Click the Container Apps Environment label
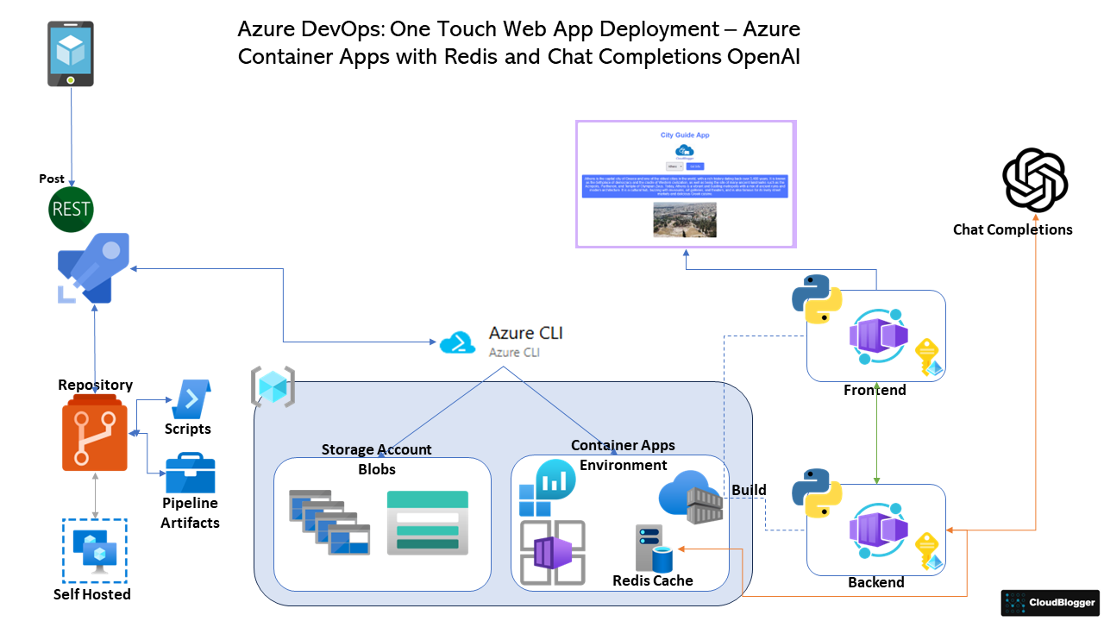Image resolution: width=1104 pixels, height=621 pixels. coord(623,455)
